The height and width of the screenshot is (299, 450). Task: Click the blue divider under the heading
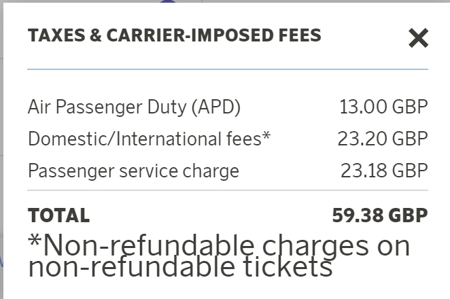pyautogui.click(x=228, y=69)
